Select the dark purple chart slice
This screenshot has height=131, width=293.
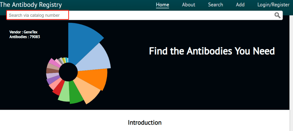pos(52,80)
